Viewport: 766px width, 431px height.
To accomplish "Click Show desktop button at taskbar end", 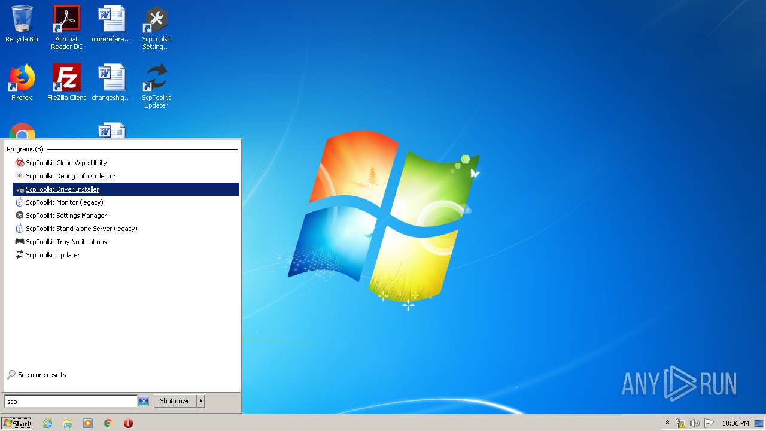I will pos(759,423).
